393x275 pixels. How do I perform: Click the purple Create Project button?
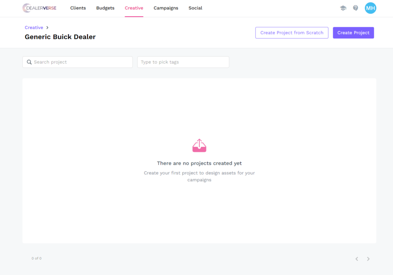click(x=353, y=33)
